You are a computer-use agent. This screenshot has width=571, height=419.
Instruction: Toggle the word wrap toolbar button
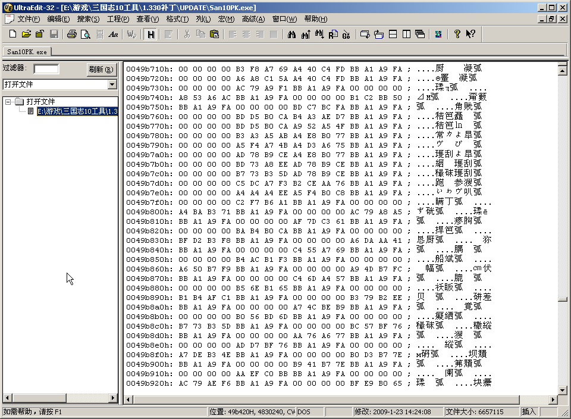(132, 35)
